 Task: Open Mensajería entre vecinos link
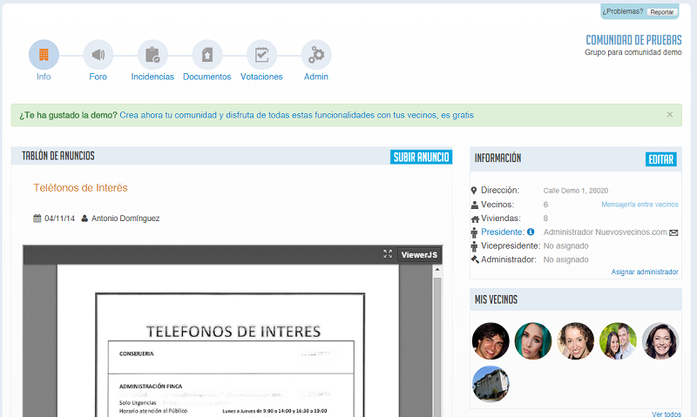coord(639,205)
